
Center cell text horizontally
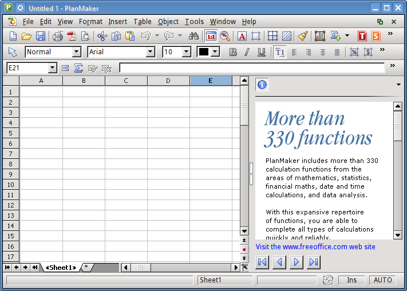pyautogui.click(x=323, y=52)
